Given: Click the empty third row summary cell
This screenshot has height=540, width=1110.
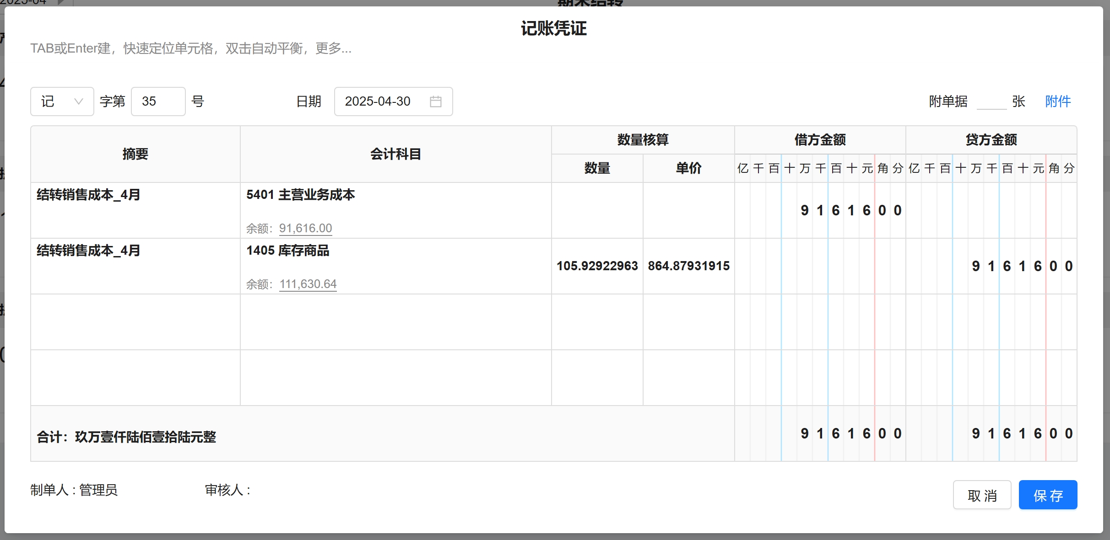Looking at the screenshot, I should (x=135, y=322).
